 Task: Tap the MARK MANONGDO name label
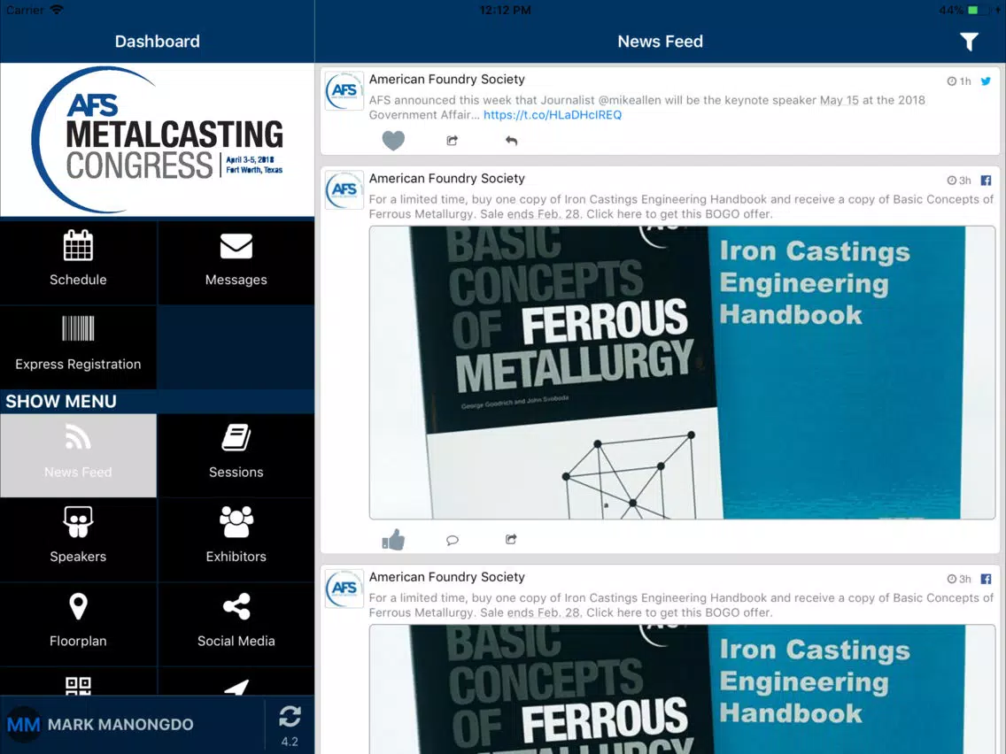[x=120, y=725]
